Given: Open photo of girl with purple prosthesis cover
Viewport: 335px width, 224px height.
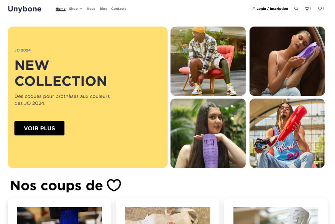Looking at the screenshot, I should click(208, 133).
